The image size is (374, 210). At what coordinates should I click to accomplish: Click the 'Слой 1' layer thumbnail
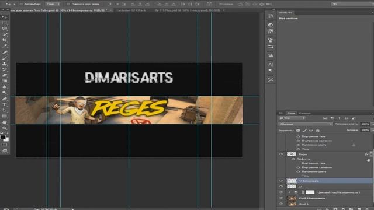point(292,204)
